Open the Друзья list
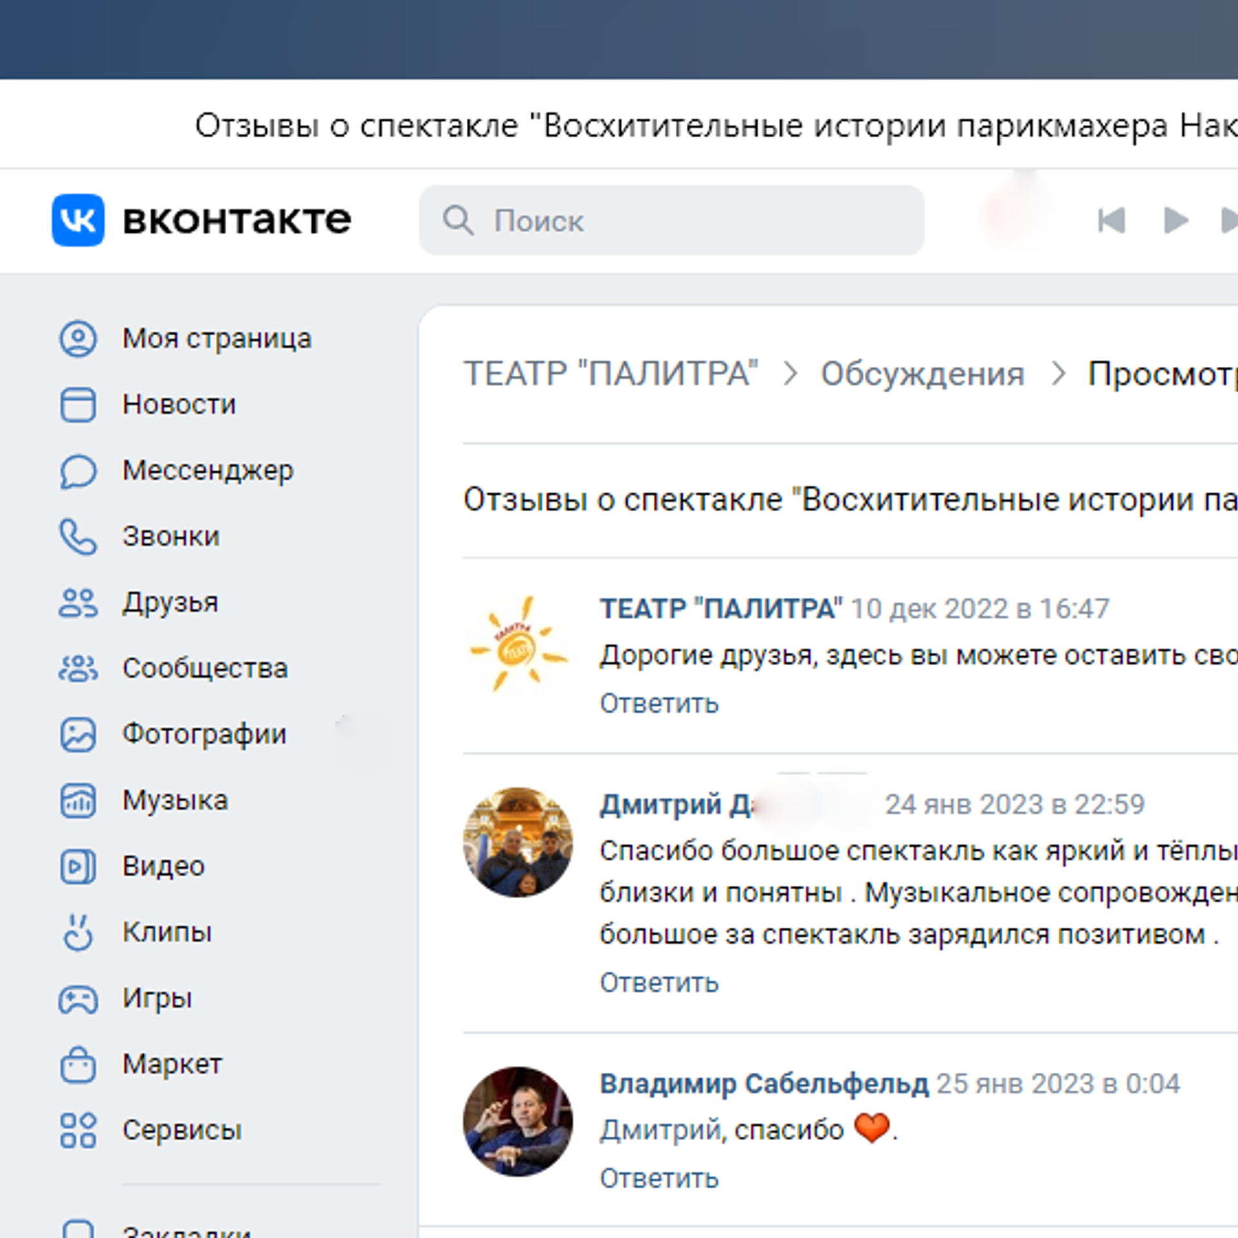Image resolution: width=1238 pixels, height=1238 pixels. pyautogui.click(x=169, y=603)
